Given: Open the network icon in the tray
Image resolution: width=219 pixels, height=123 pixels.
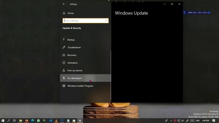Looking at the screenshot, I should 179,121.
